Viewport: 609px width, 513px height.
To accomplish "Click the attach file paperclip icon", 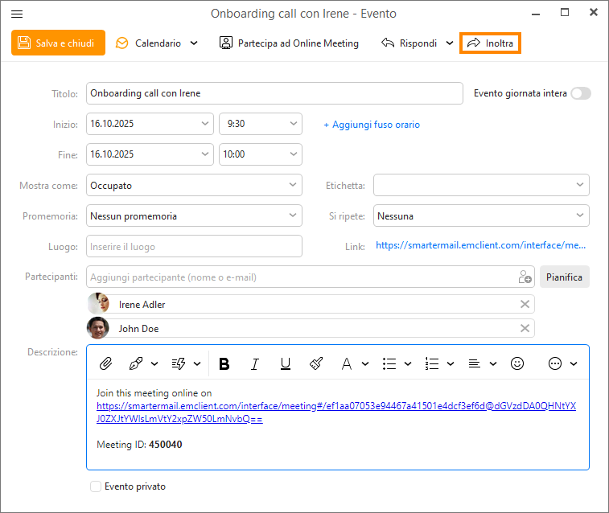I will (x=105, y=363).
